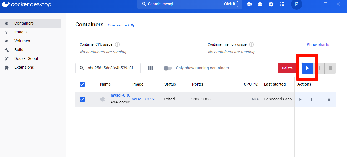Viewport: 347px width, 157px height.
Task: Open more actions menu for mysql-8.0 row
Action: point(311,99)
